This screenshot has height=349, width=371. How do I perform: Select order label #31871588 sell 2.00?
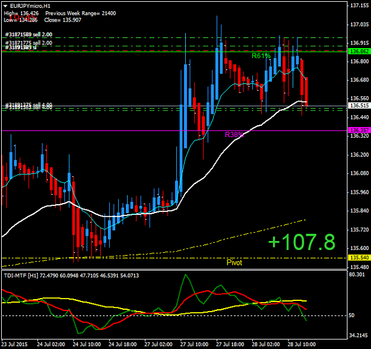[x=28, y=34]
